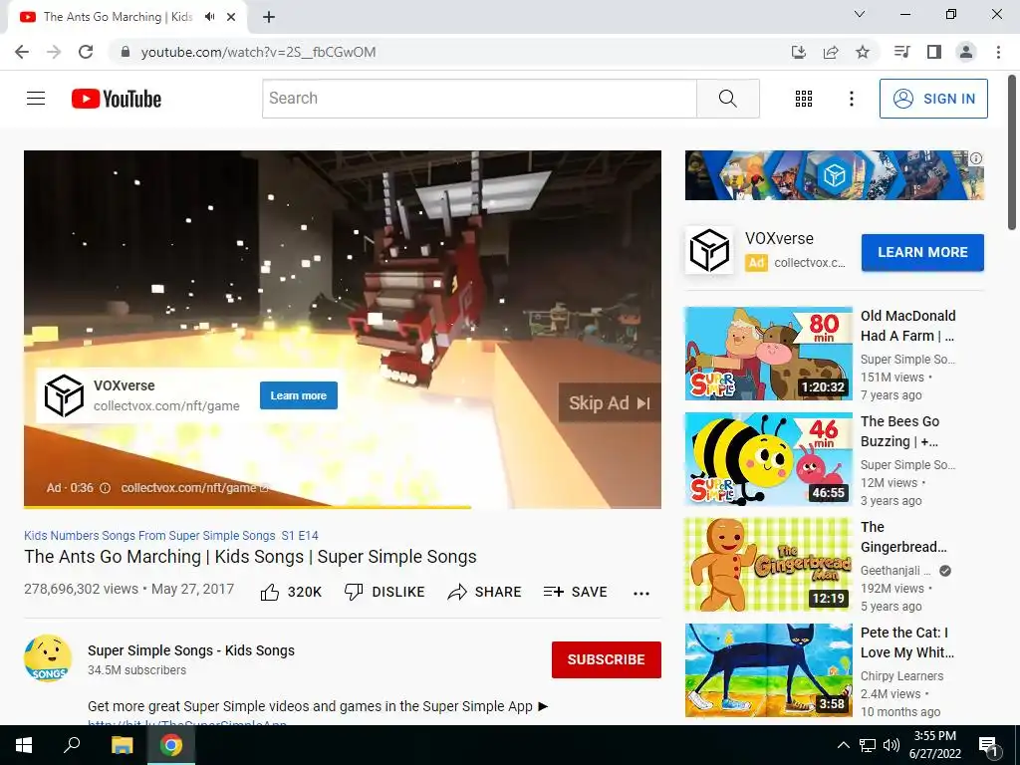Viewport: 1020px width, 765px height.
Task: Click the Old MacDonald Had A Farm title
Action: click(908, 326)
